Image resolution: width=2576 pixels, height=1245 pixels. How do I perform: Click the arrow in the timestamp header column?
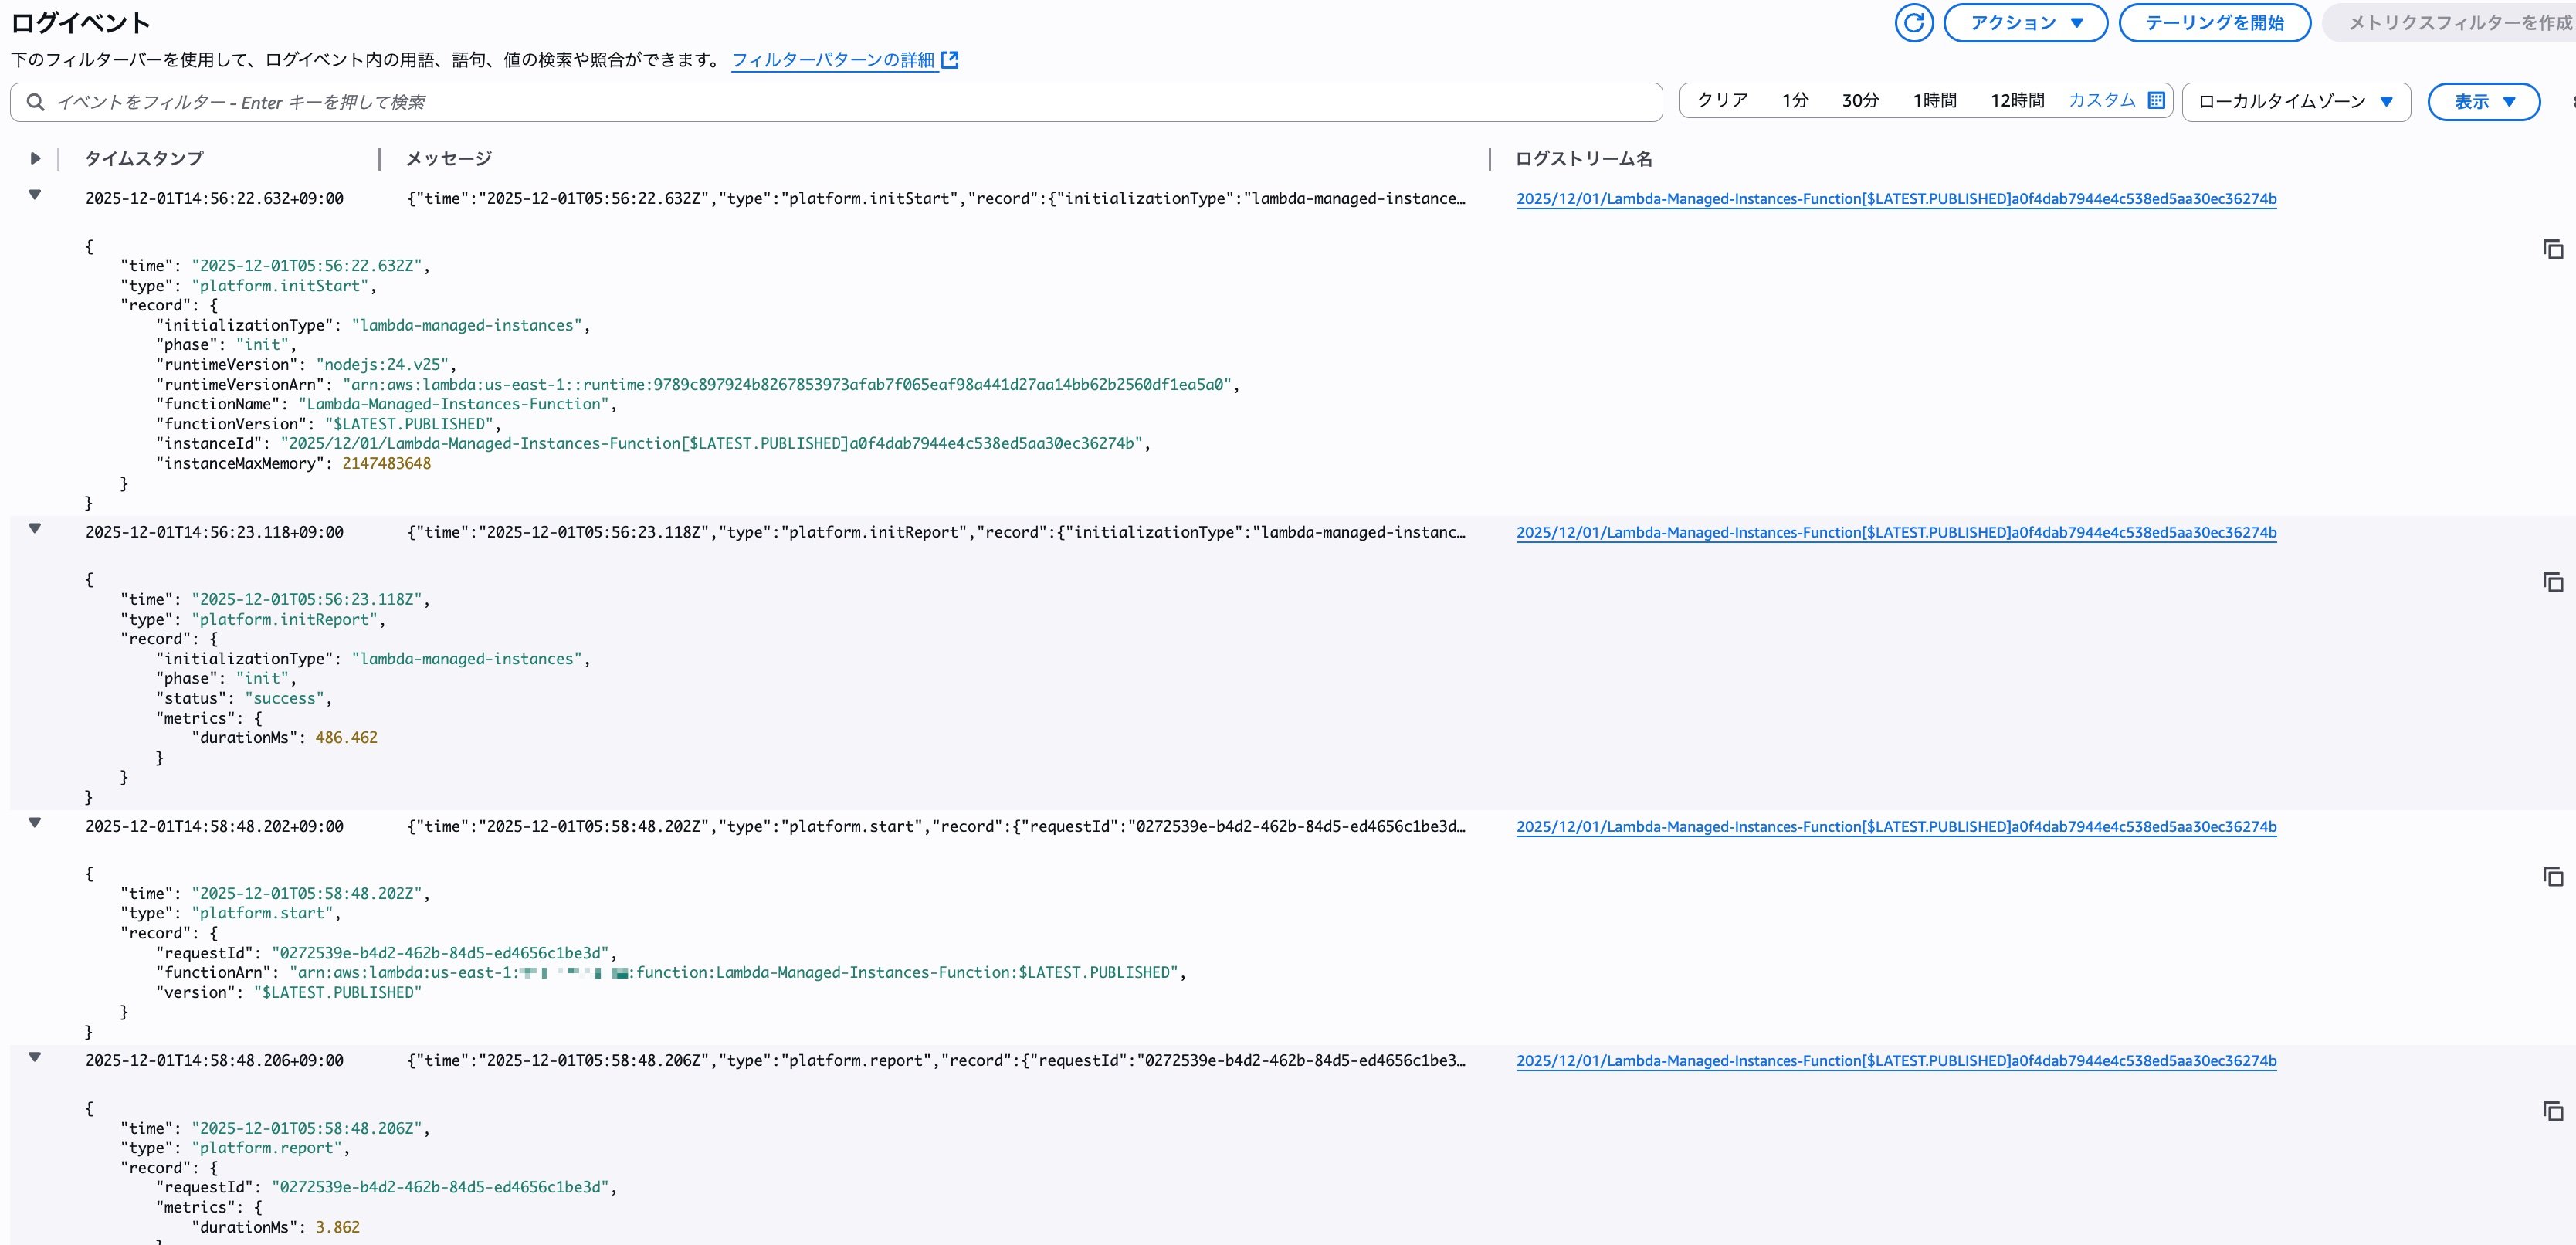click(35, 157)
